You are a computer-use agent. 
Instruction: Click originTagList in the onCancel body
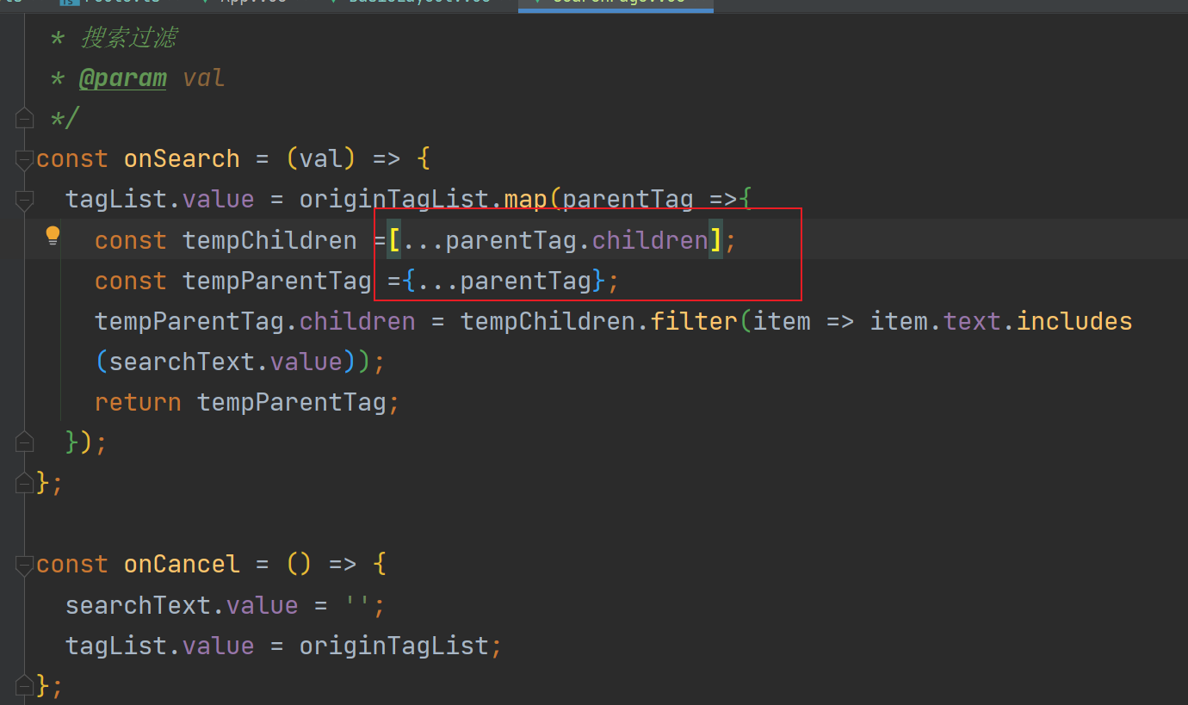pyautogui.click(x=393, y=646)
